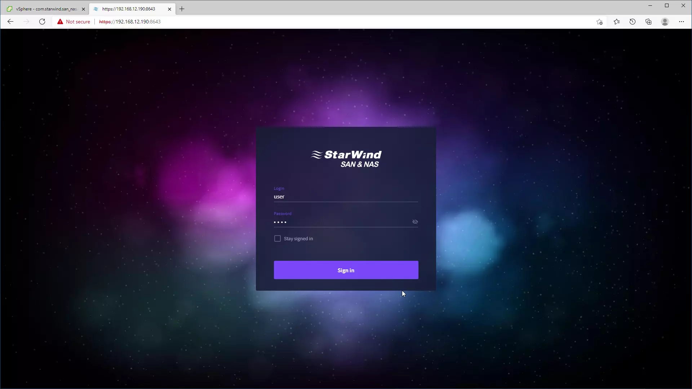Minimize the browser window

click(x=650, y=5)
